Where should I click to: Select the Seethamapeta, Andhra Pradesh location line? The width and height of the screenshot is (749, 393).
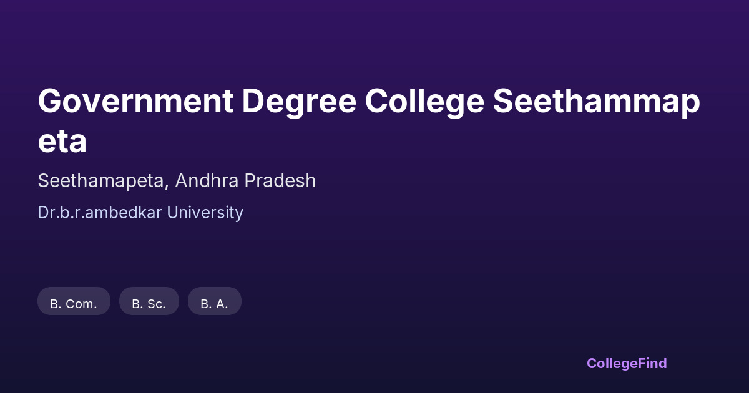tap(177, 181)
